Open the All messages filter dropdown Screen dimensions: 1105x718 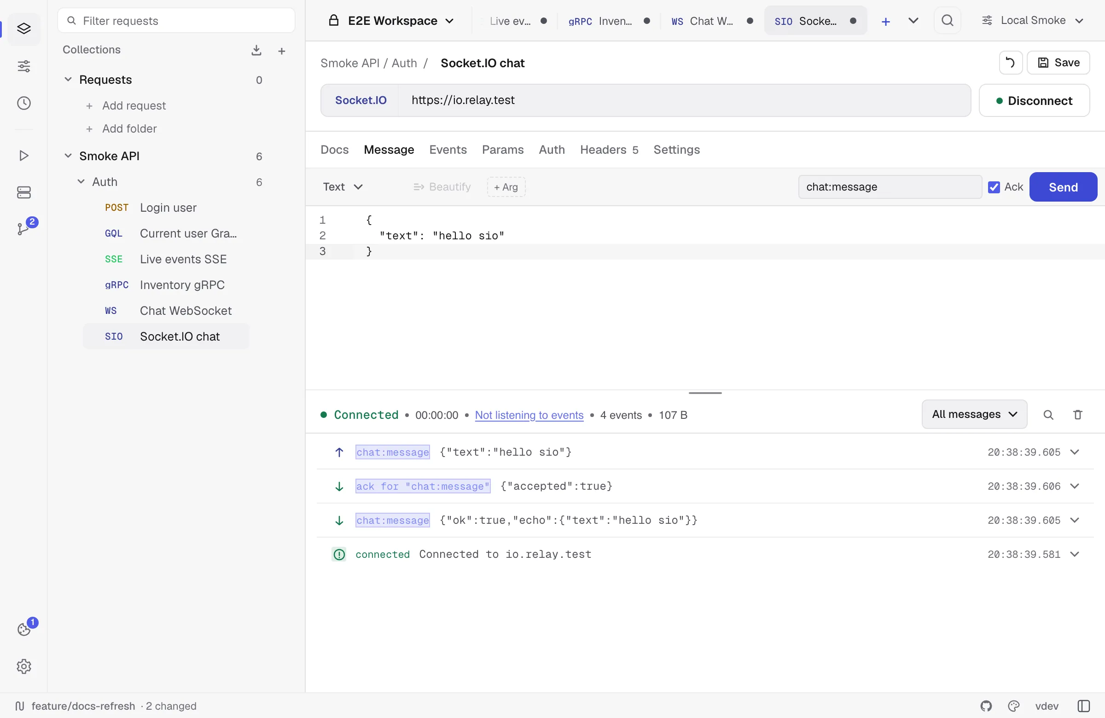(x=974, y=414)
